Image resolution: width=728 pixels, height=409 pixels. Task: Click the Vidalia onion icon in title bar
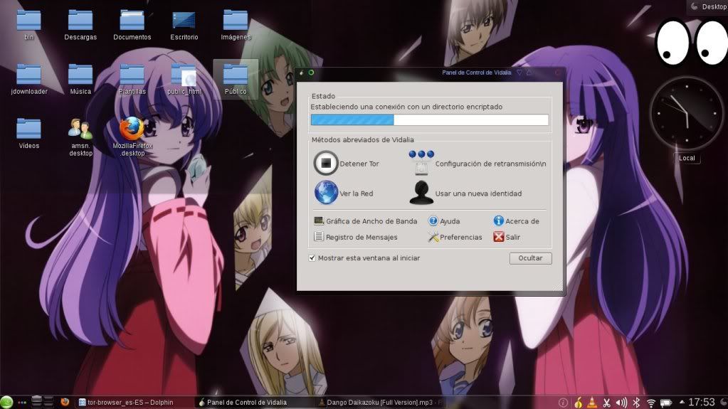(302, 73)
